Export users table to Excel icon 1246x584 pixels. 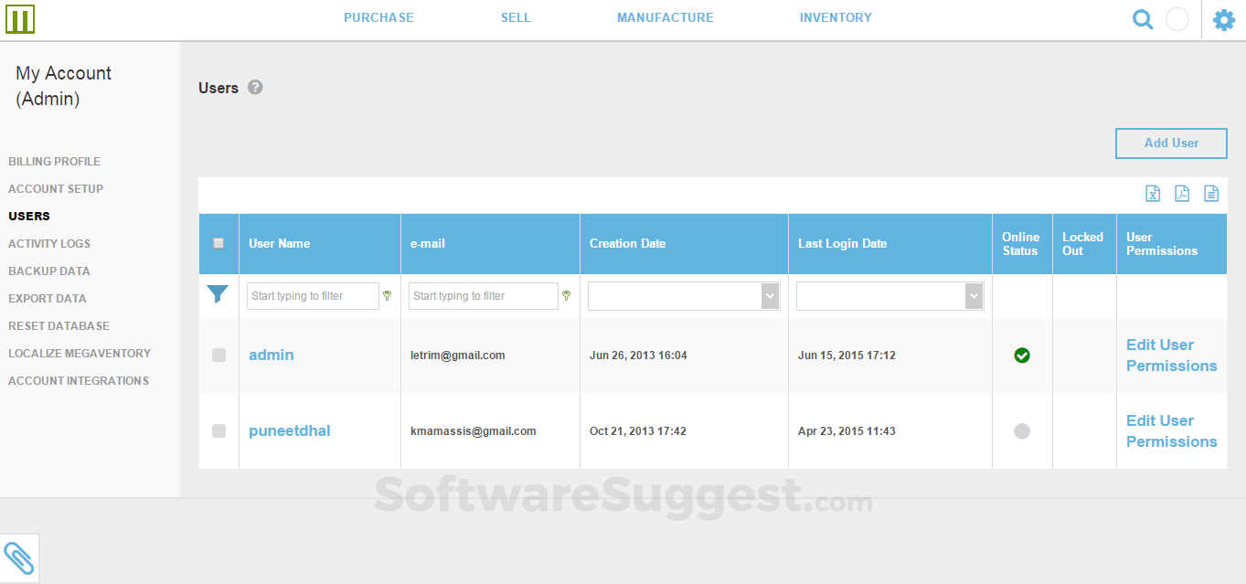pos(1153,194)
